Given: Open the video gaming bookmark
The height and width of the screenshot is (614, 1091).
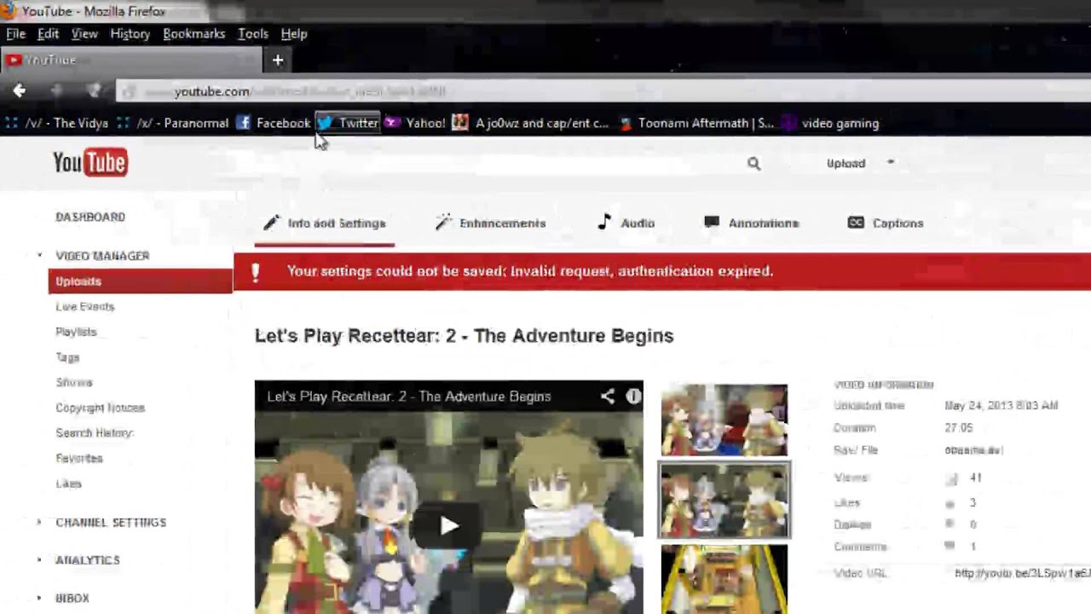Looking at the screenshot, I should 830,123.
